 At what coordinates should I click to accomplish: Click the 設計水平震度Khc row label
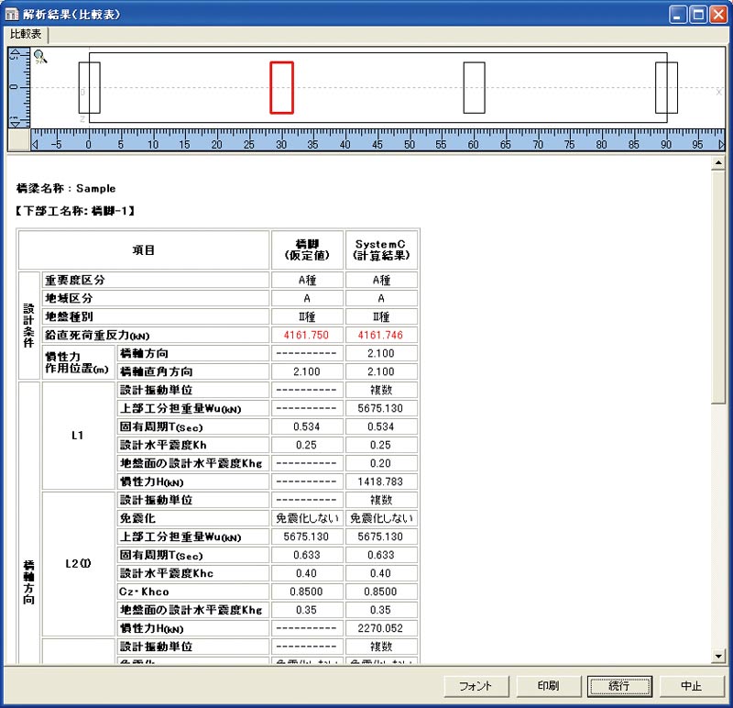[x=192, y=573]
